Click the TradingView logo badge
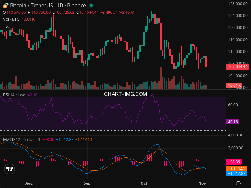This screenshot has height=188, width=251. click(x=10, y=169)
